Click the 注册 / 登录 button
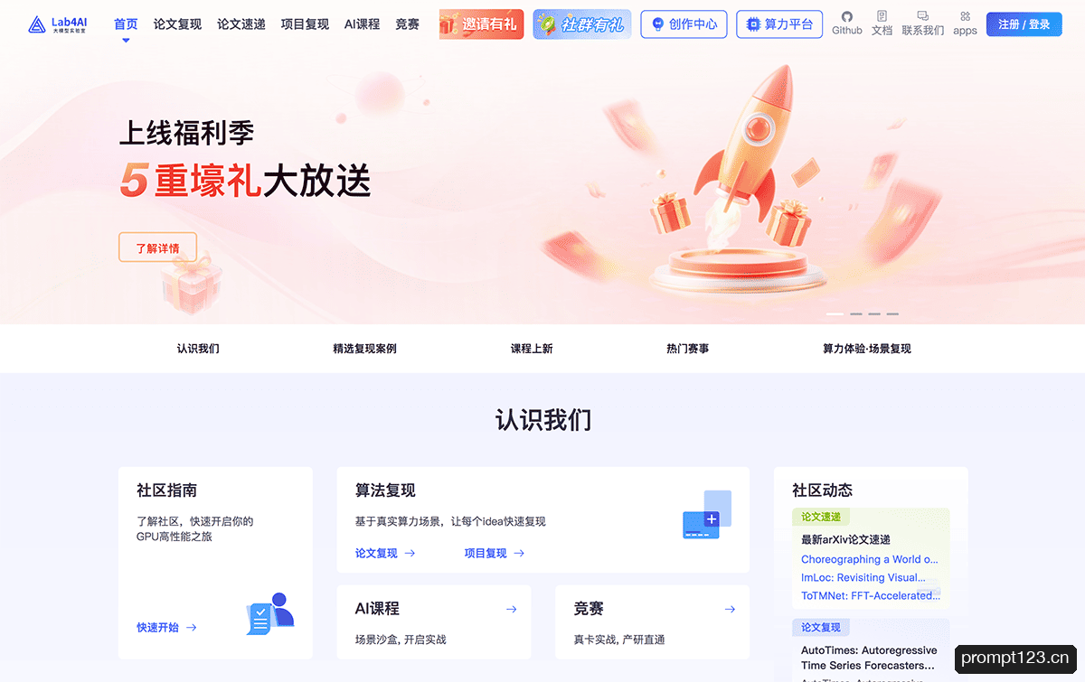 click(x=1024, y=24)
